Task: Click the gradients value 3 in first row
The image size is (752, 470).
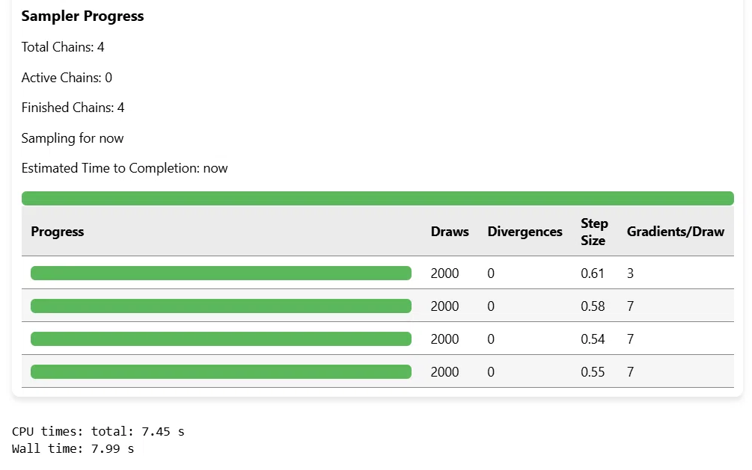Action: point(630,273)
